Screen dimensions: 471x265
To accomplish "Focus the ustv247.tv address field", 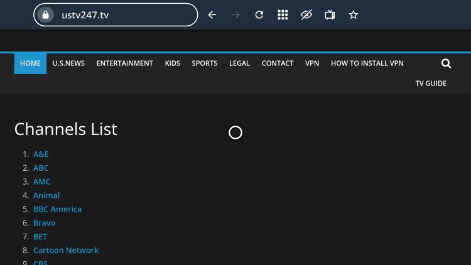I will [x=116, y=14].
